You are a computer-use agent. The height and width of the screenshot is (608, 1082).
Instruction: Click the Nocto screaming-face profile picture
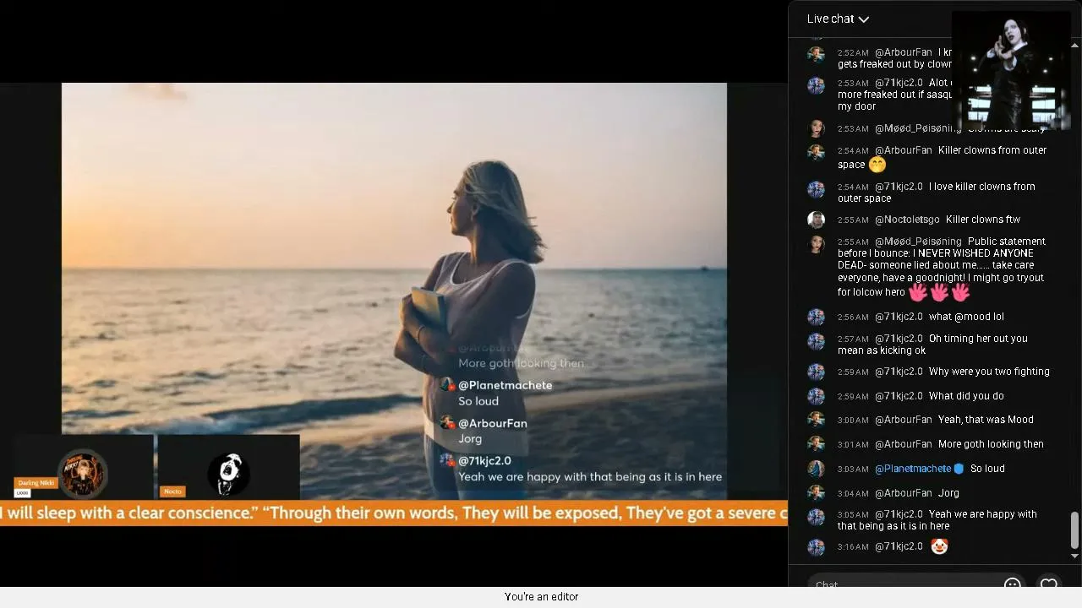click(x=227, y=474)
